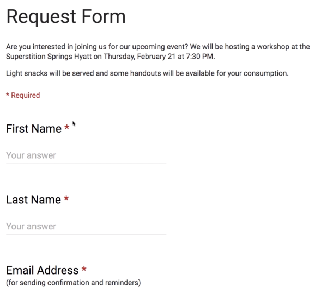
Task: Click the asterisk before the word Required
Action: coord(8,95)
